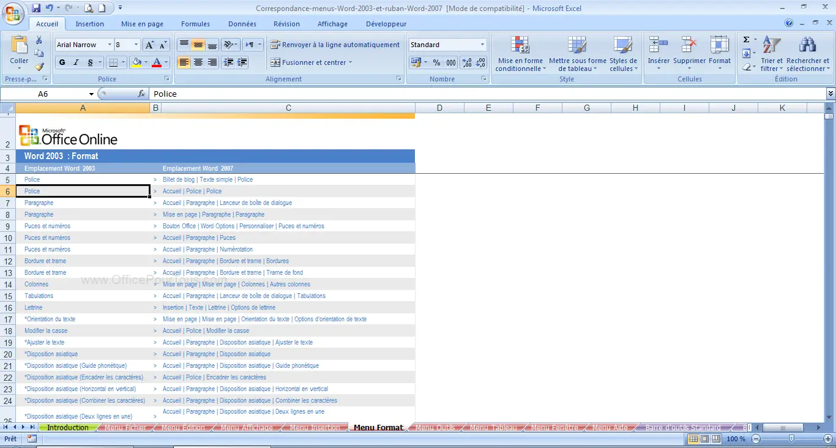This screenshot has width=836, height=448.
Task: Click the red font color A
Action: click(x=157, y=62)
